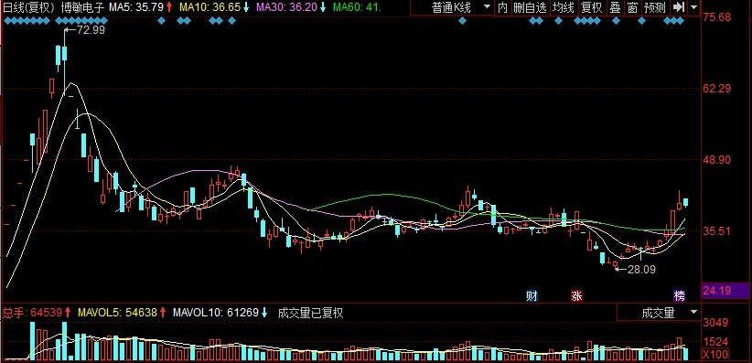Click the 叠 overlay button
Screen dimensions: 752x363
click(615, 7)
